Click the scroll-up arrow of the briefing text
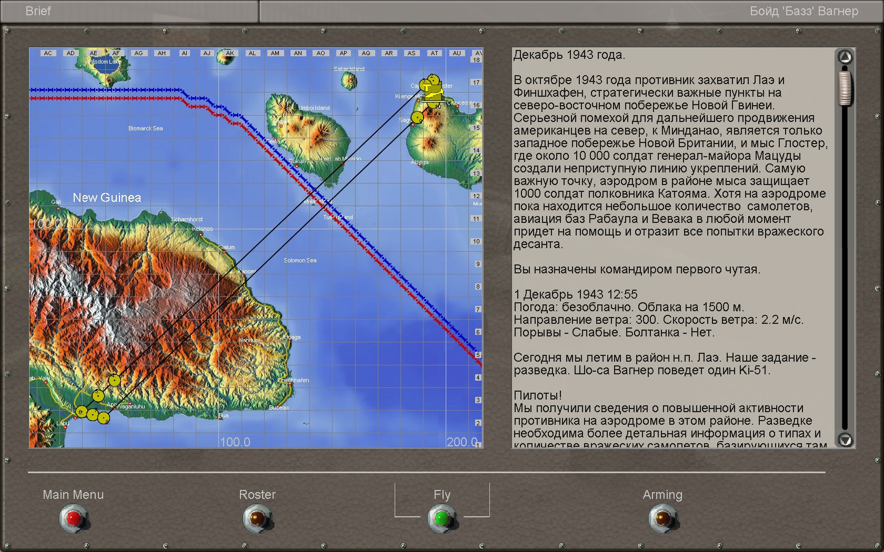 click(845, 57)
